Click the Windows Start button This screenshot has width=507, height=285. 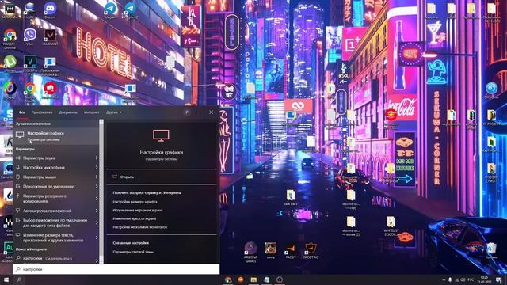point(6,279)
